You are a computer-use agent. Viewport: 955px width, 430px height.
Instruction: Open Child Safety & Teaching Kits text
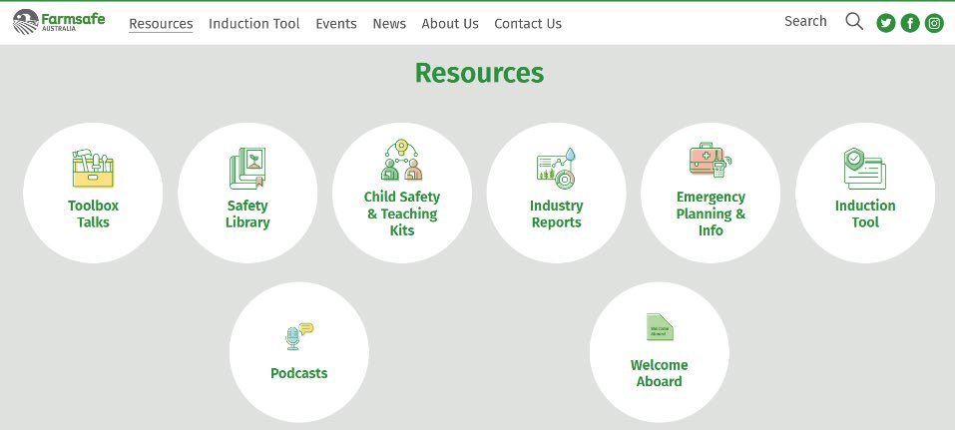402,214
